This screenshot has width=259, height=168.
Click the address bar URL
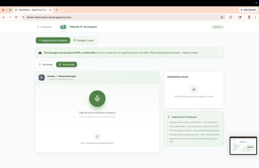click(x=49, y=17)
